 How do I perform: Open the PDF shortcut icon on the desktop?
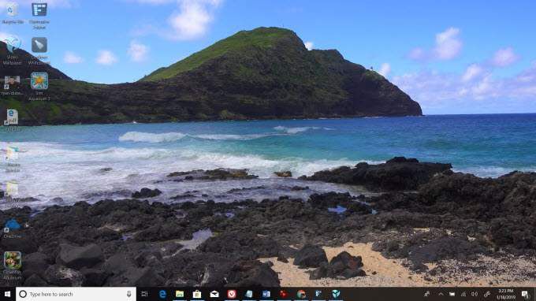click(13, 121)
